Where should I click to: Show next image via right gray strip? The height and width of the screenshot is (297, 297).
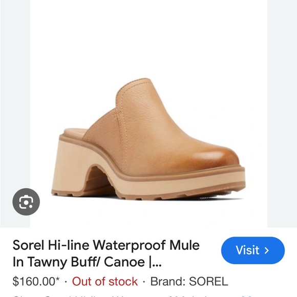click(x=282, y=114)
